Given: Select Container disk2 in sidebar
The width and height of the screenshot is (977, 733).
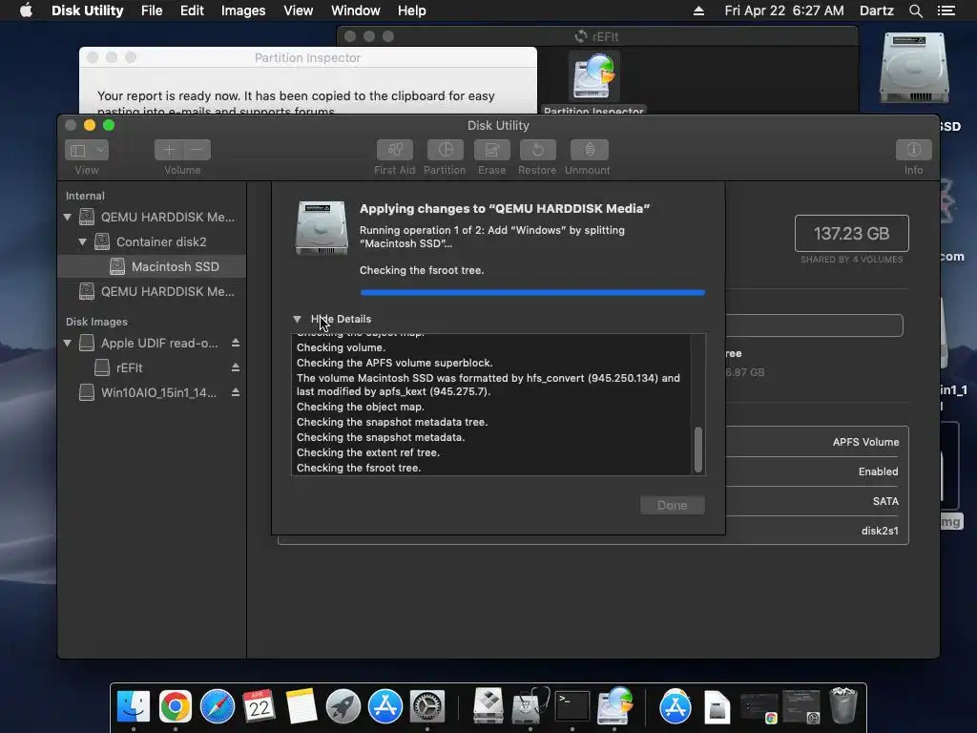Looking at the screenshot, I should 152,241.
